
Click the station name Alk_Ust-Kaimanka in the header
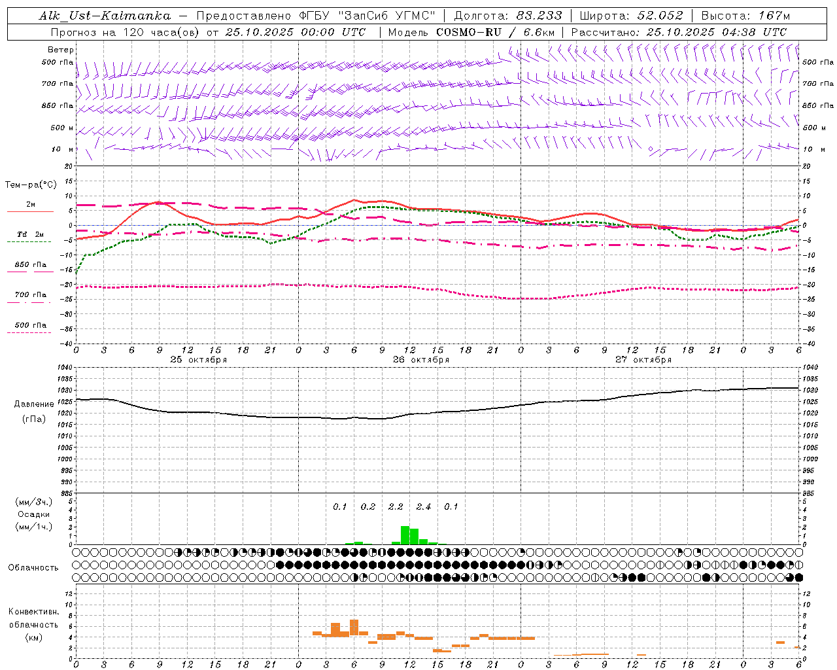105,16
